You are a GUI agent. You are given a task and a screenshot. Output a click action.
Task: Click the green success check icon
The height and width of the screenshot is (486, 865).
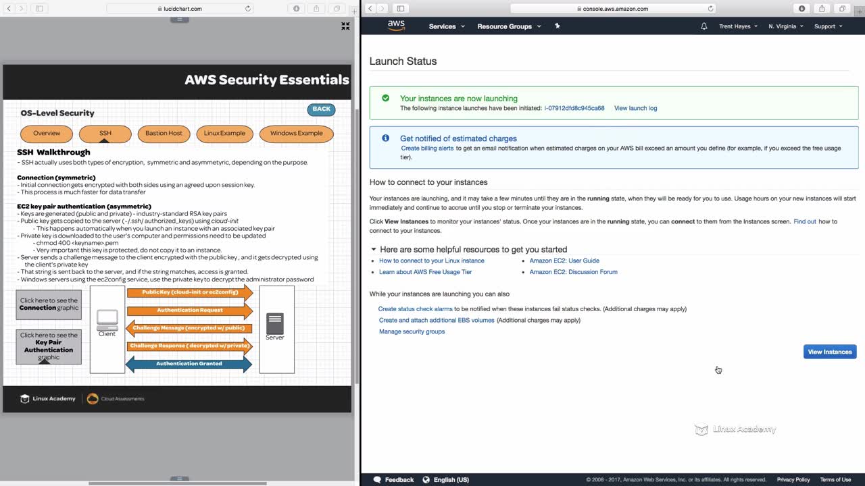click(x=386, y=98)
